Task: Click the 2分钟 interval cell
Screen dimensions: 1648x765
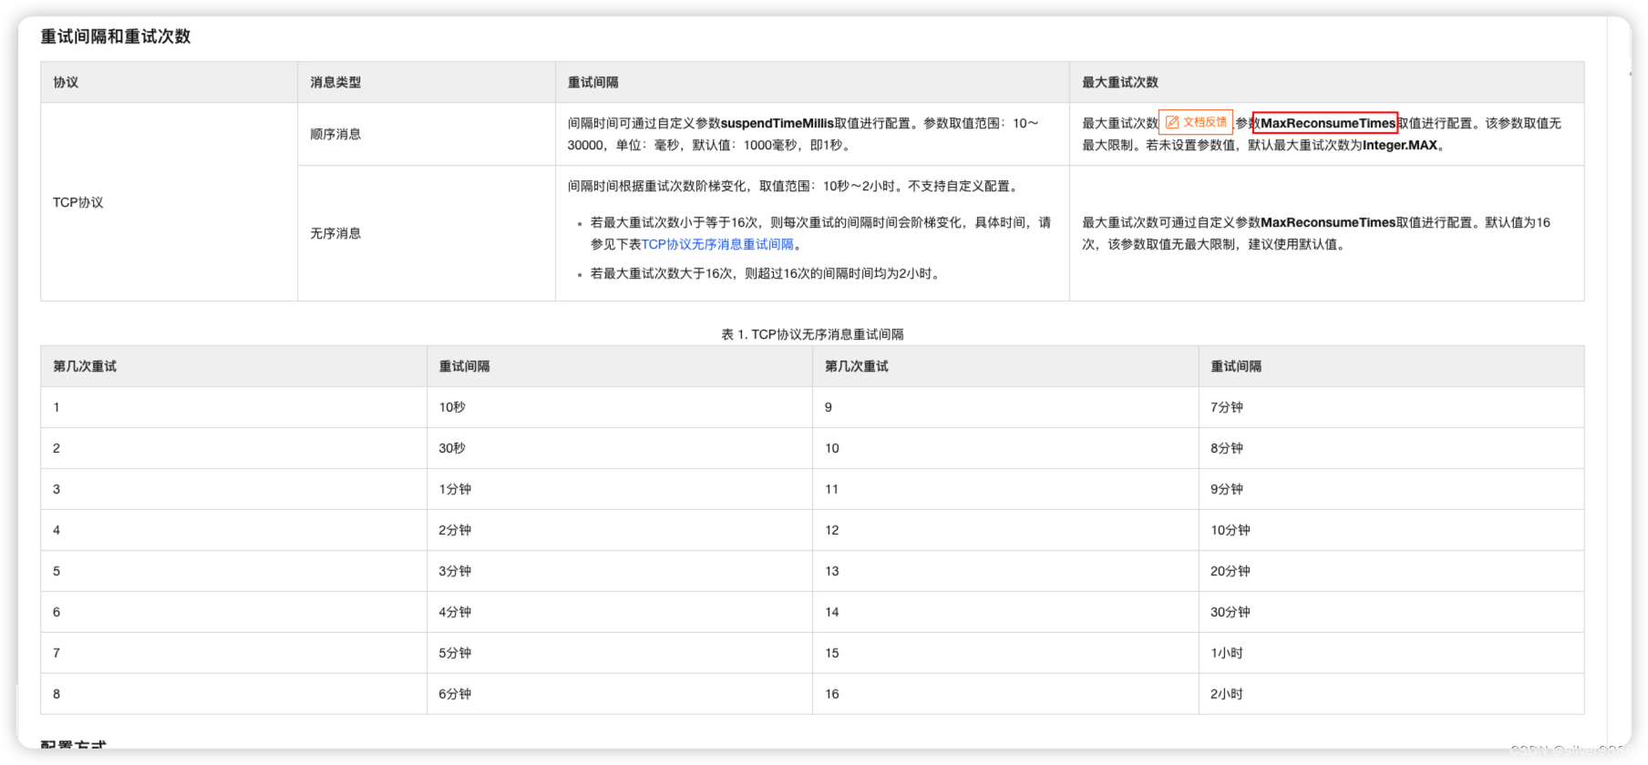Action: point(619,530)
